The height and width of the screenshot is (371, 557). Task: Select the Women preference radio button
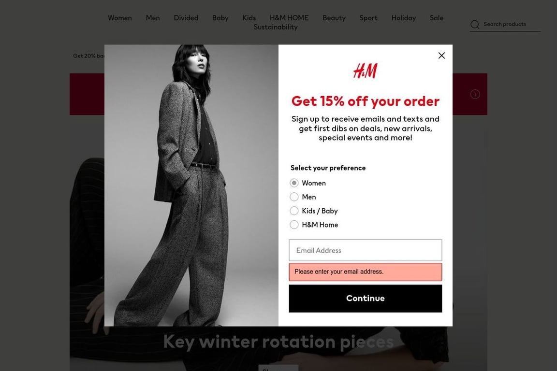[294, 183]
